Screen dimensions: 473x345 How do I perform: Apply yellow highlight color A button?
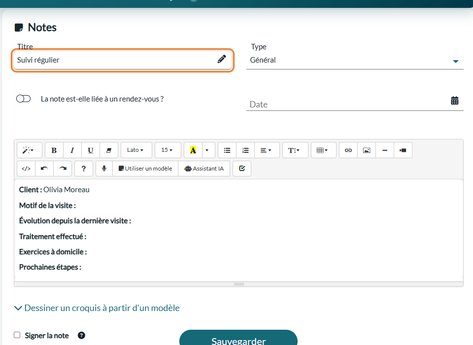pyautogui.click(x=193, y=150)
